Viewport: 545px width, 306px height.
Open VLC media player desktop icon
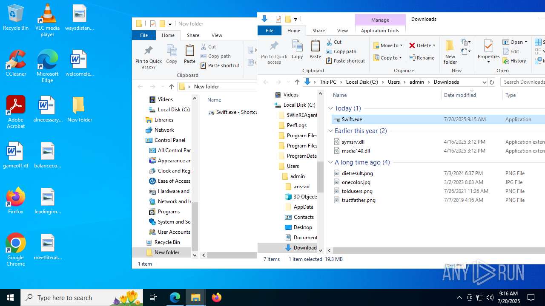pos(47,20)
